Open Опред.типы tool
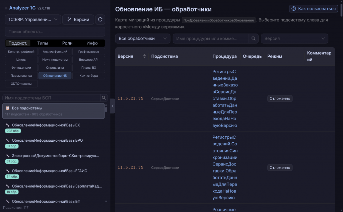The width and height of the screenshot is (343, 212). [x=55, y=68]
